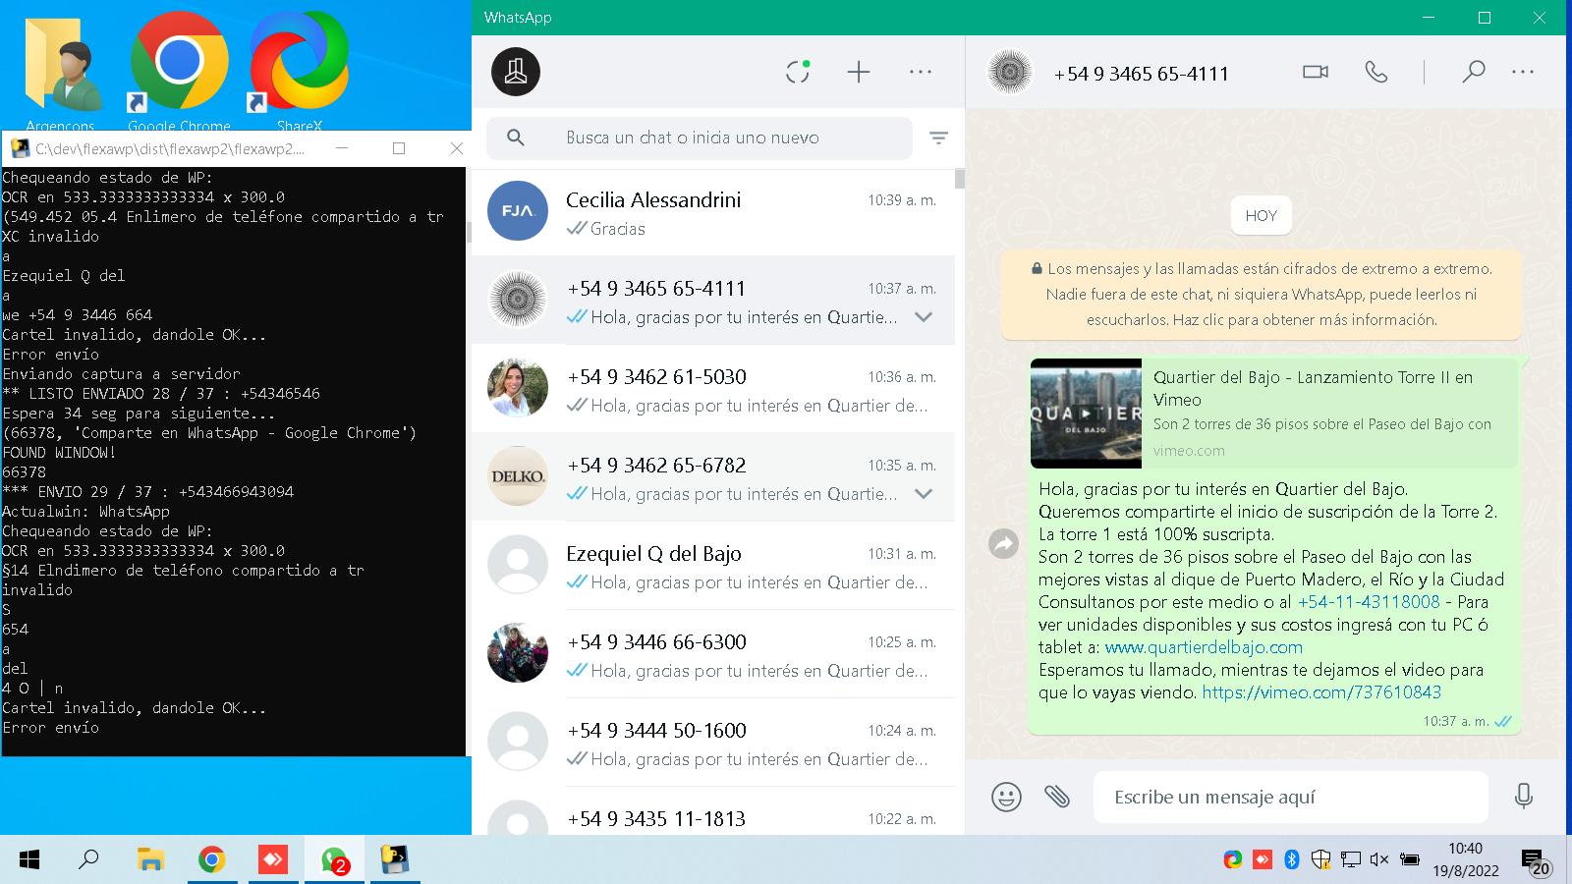Attach a file with paperclip icon
Viewport: 1572px width, 884px height.
pyautogui.click(x=1057, y=796)
